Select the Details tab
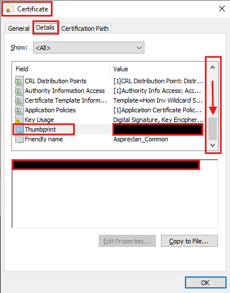Image resolution: width=230 pixels, height=293 pixels. 46,27
